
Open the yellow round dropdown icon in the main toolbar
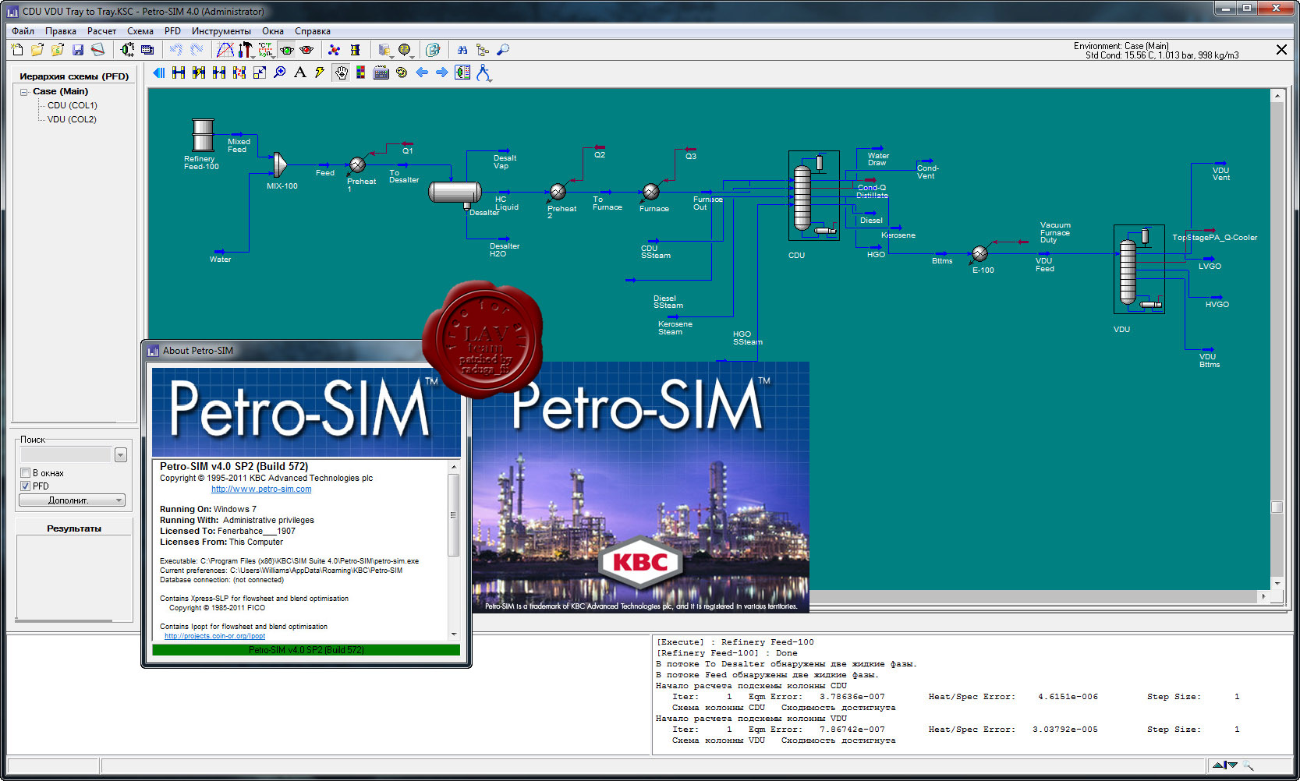(405, 50)
